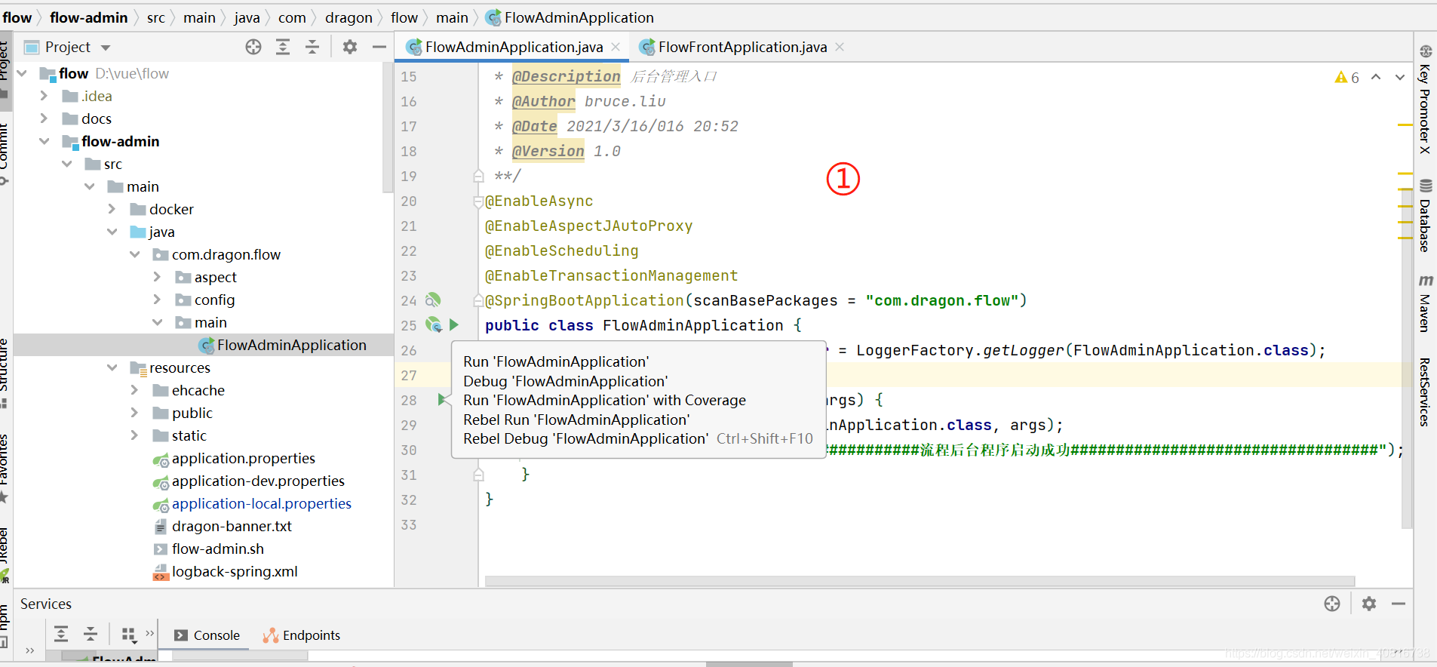Hide the Project panel with minus icon
Image resolution: width=1437 pixels, height=667 pixels.
pos(379,47)
